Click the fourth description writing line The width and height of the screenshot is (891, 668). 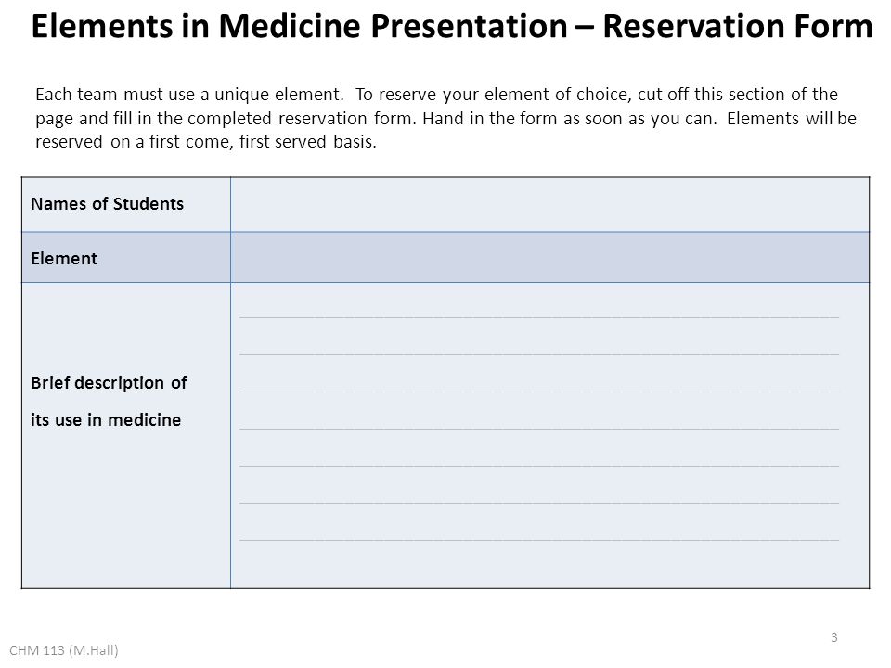538,429
